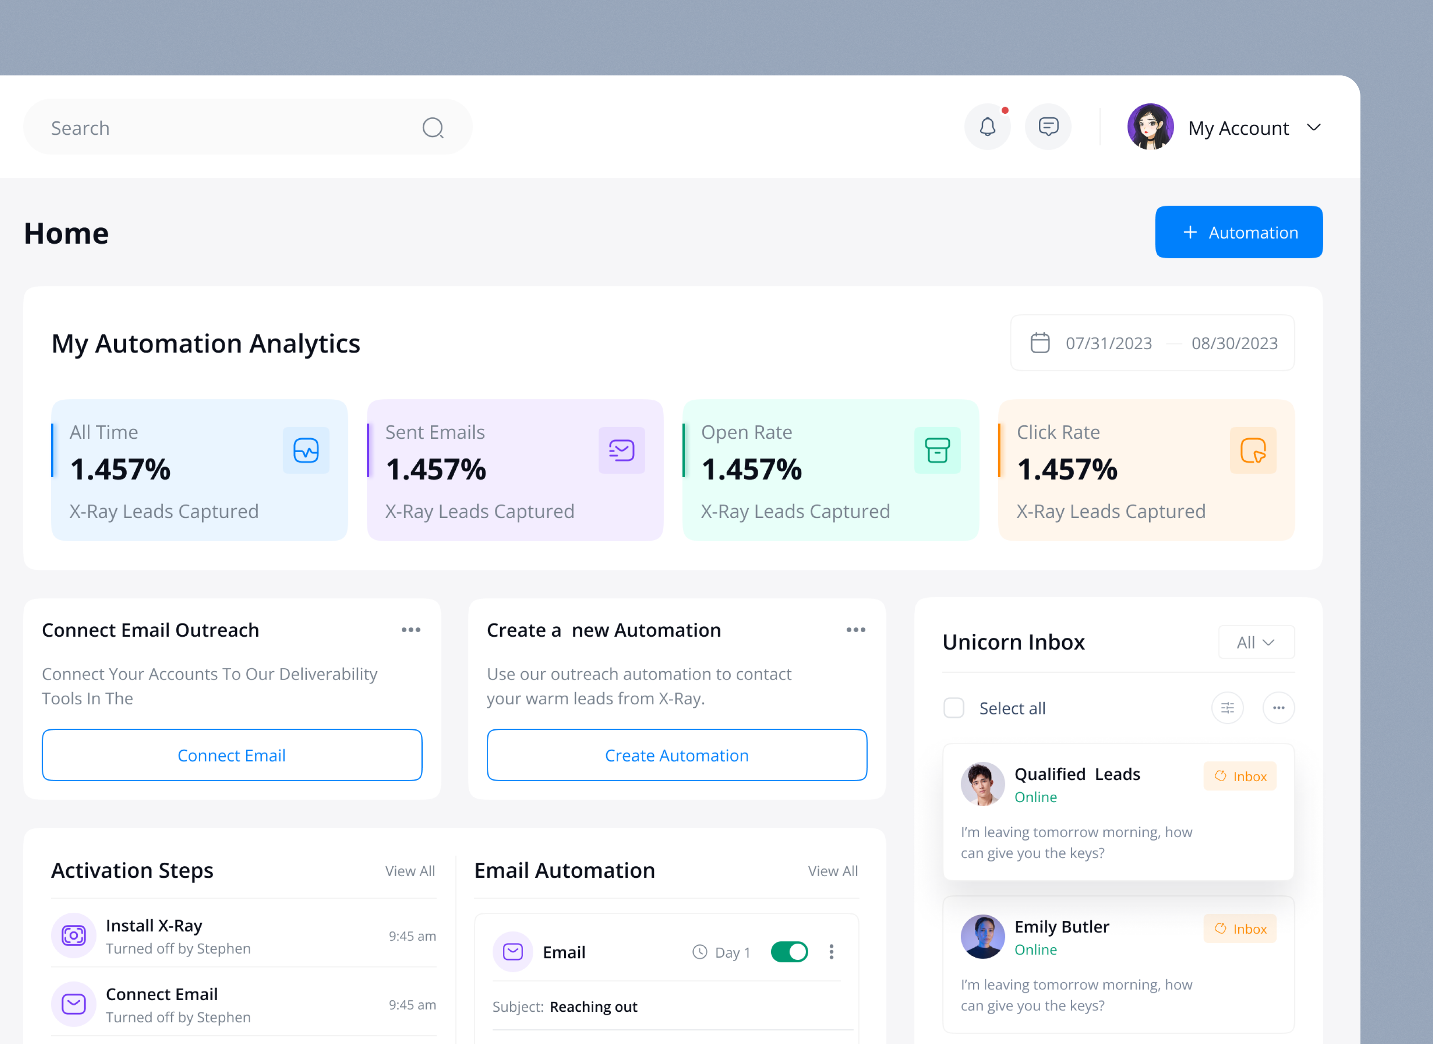Disable the Day 1 Email automation toggle

coord(789,952)
